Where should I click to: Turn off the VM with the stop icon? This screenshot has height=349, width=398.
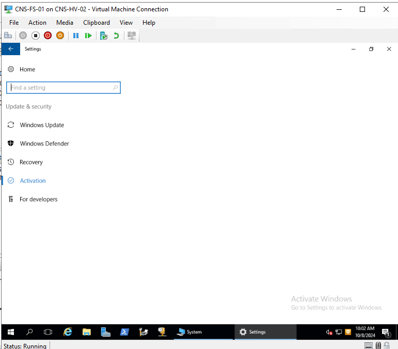(x=36, y=36)
